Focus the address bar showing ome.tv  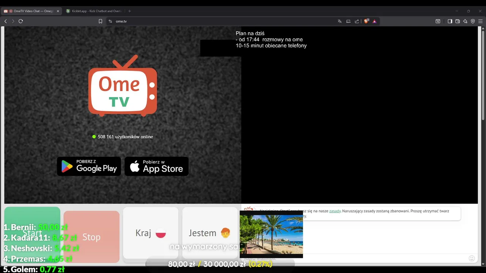(224, 21)
